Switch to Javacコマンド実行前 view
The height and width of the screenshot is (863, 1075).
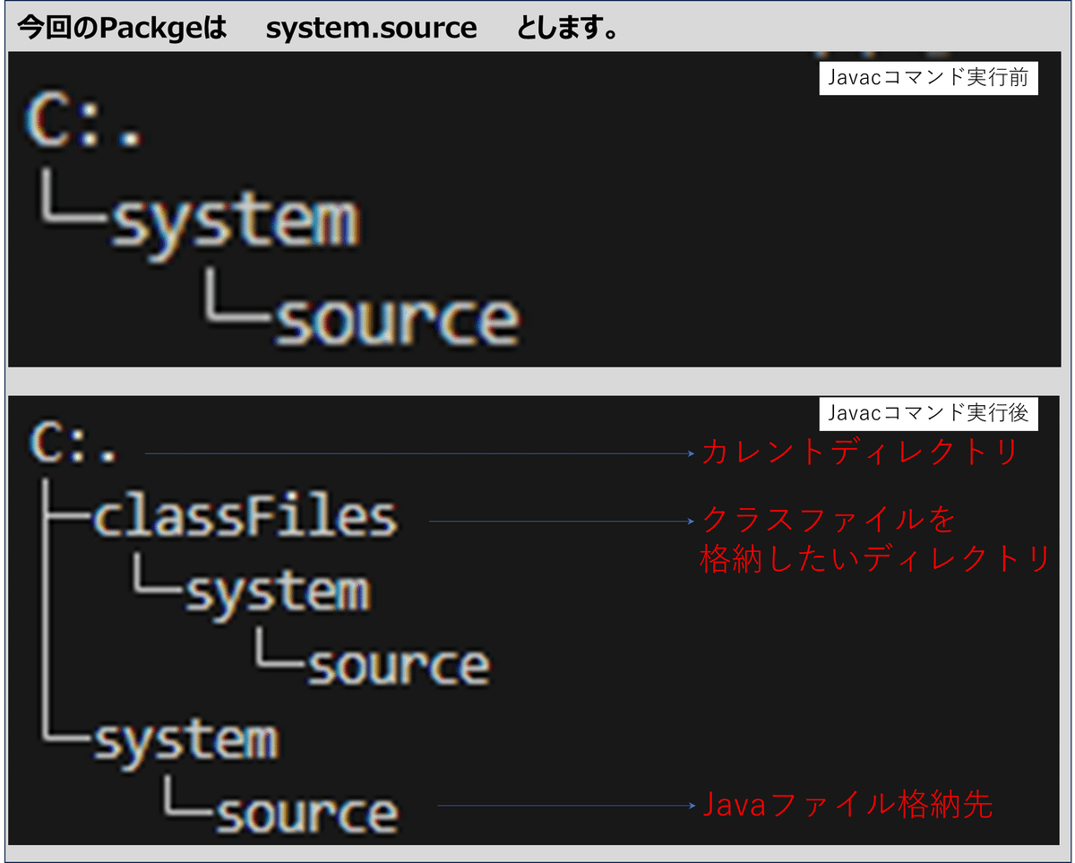[929, 78]
